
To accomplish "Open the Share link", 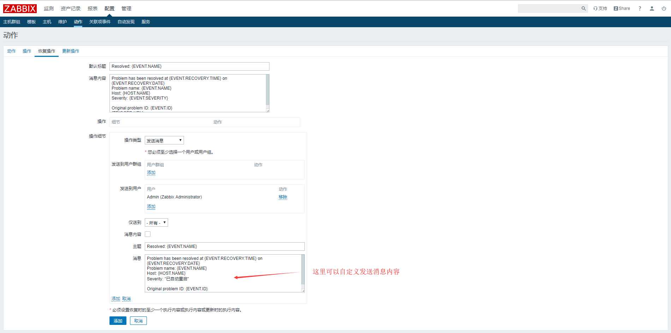I will [622, 8].
